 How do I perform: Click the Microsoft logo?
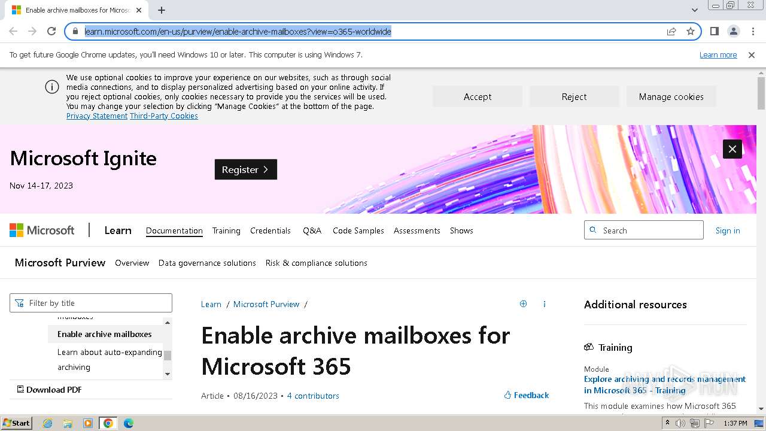(x=42, y=230)
